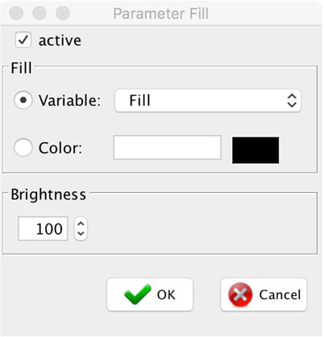Select the Color radio button
Viewport: 324px width, 337px height.
(x=23, y=147)
